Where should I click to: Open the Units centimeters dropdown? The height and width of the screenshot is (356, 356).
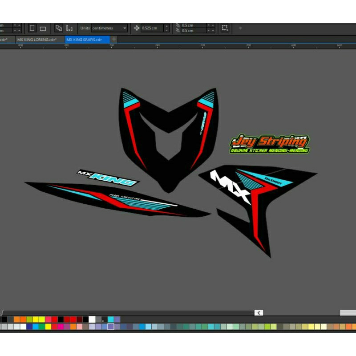[109, 28]
